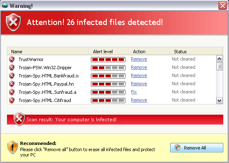
Task: Select the threat icon for Trojan-Spy.HTML.Bankfraud.ix
Action: click(x=12, y=76)
